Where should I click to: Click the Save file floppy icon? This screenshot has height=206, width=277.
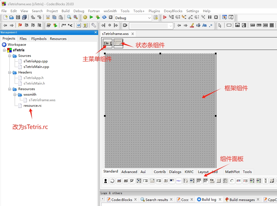point(18,17)
